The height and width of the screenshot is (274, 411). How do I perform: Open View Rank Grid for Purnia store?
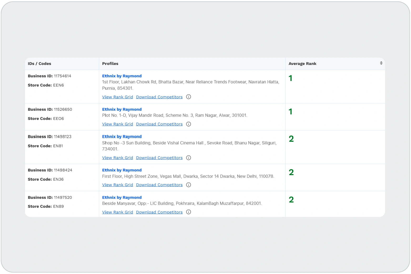click(x=118, y=97)
